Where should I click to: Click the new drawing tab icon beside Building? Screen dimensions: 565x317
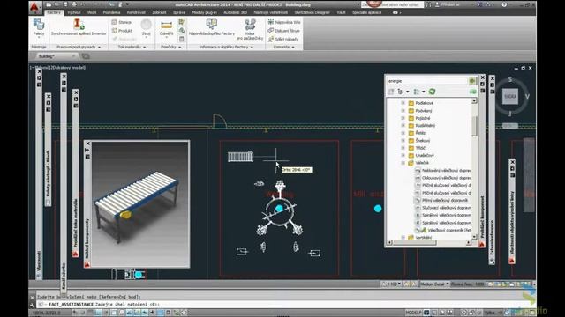click(86, 56)
